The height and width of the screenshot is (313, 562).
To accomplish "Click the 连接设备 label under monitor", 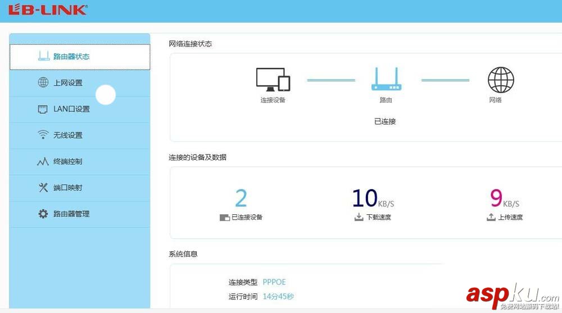I will [x=273, y=100].
